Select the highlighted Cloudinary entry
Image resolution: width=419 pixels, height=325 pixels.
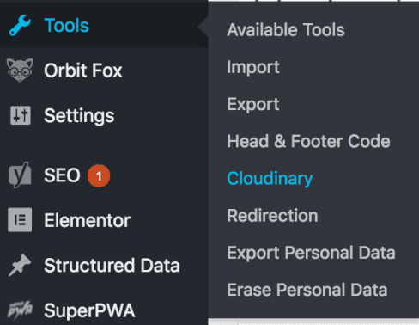point(270,179)
